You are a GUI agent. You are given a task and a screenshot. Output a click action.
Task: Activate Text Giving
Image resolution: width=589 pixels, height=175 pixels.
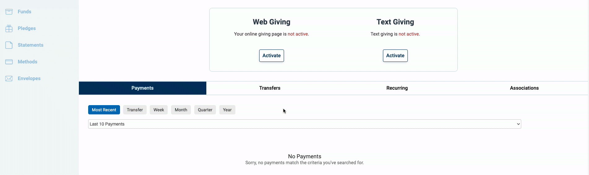click(395, 56)
